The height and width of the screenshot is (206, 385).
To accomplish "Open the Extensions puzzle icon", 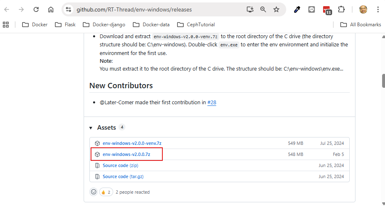I will pos(341,9).
